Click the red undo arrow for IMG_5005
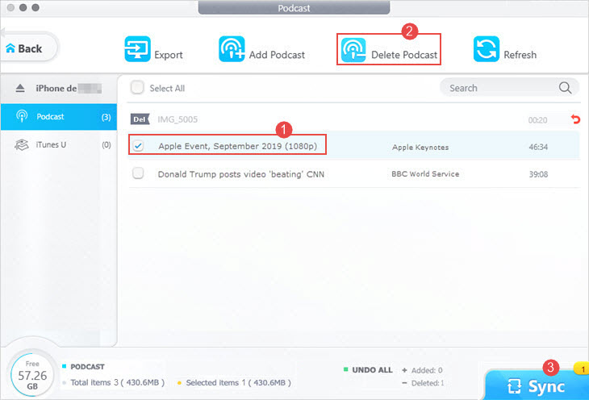This screenshot has width=589, height=400. [x=574, y=119]
